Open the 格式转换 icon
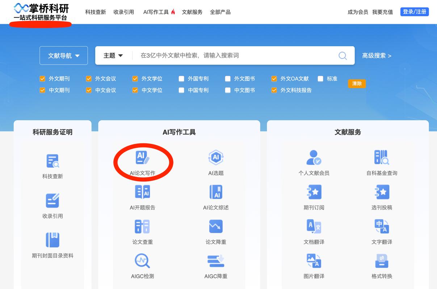437x289 pixels. pos(382,261)
